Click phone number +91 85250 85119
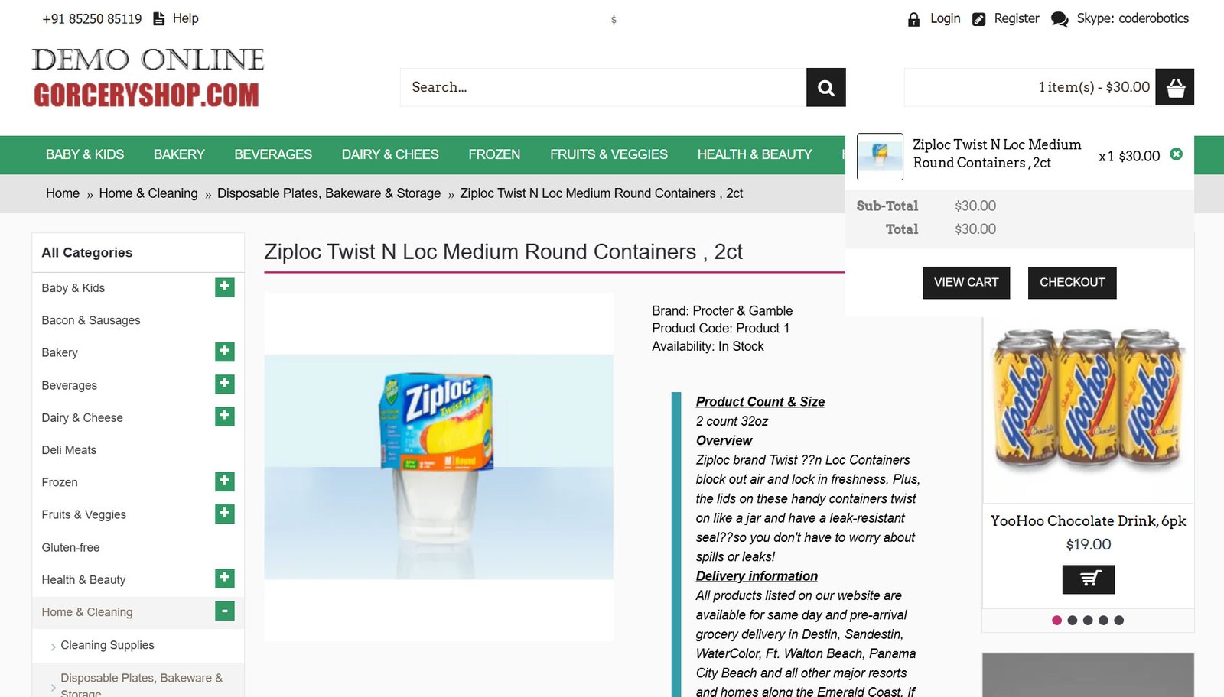Viewport: 1224px width, 697px height. point(92,19)
